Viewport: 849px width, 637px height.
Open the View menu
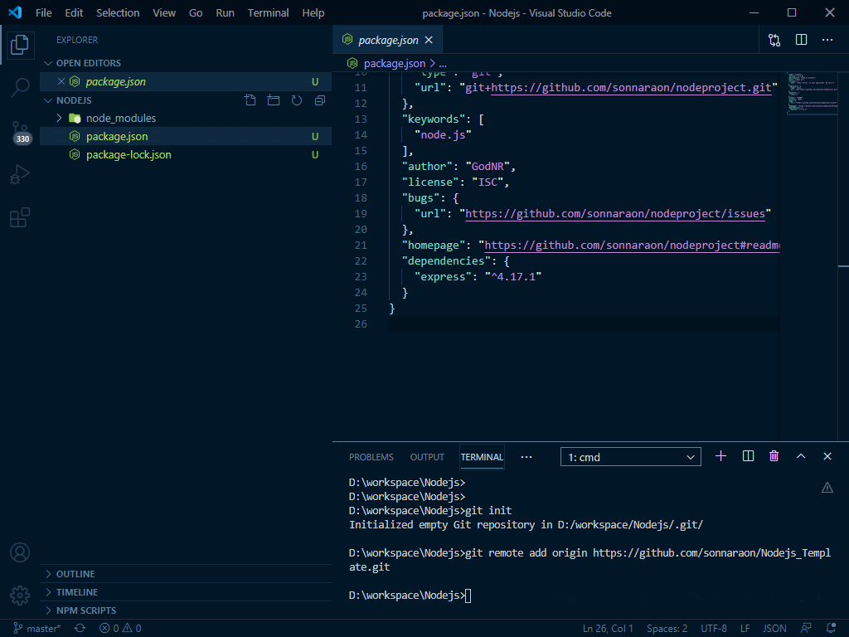click(164, 12)
